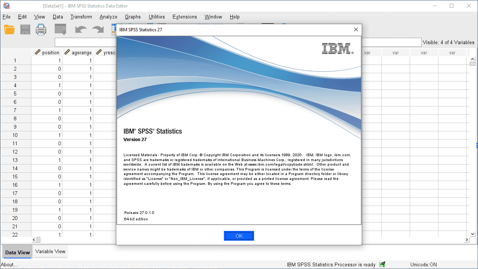Screen dimensions: 478x269
Task: Click the horizontal scrollbar left arrow
Action: click(x=34, y=239)
